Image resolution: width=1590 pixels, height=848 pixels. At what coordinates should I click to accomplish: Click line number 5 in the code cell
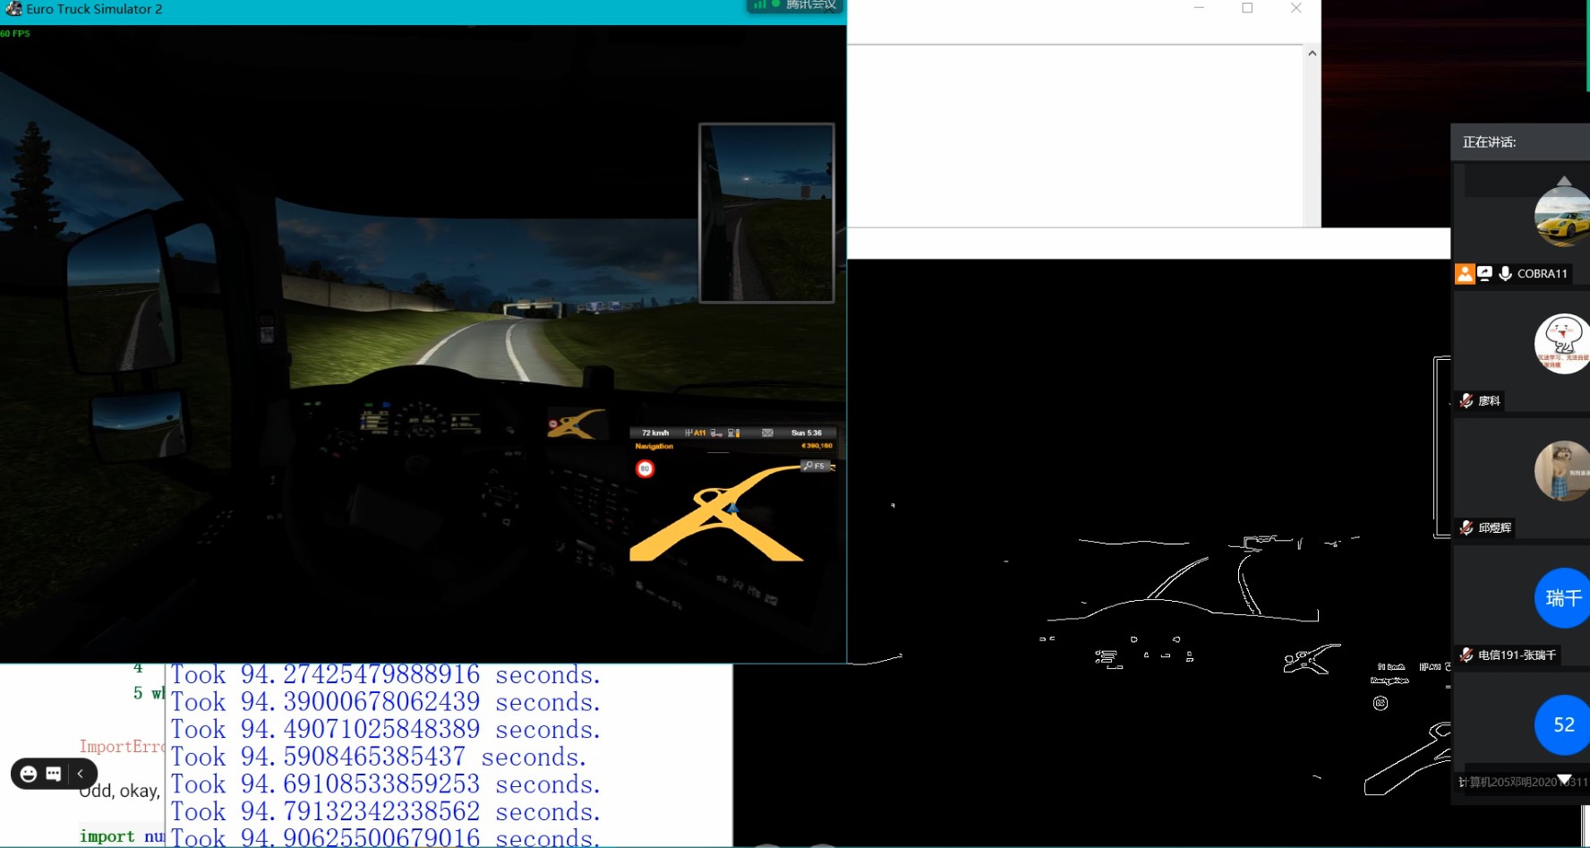tap(138, 692)
